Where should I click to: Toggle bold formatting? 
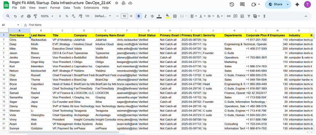click(x=139, y=16)
